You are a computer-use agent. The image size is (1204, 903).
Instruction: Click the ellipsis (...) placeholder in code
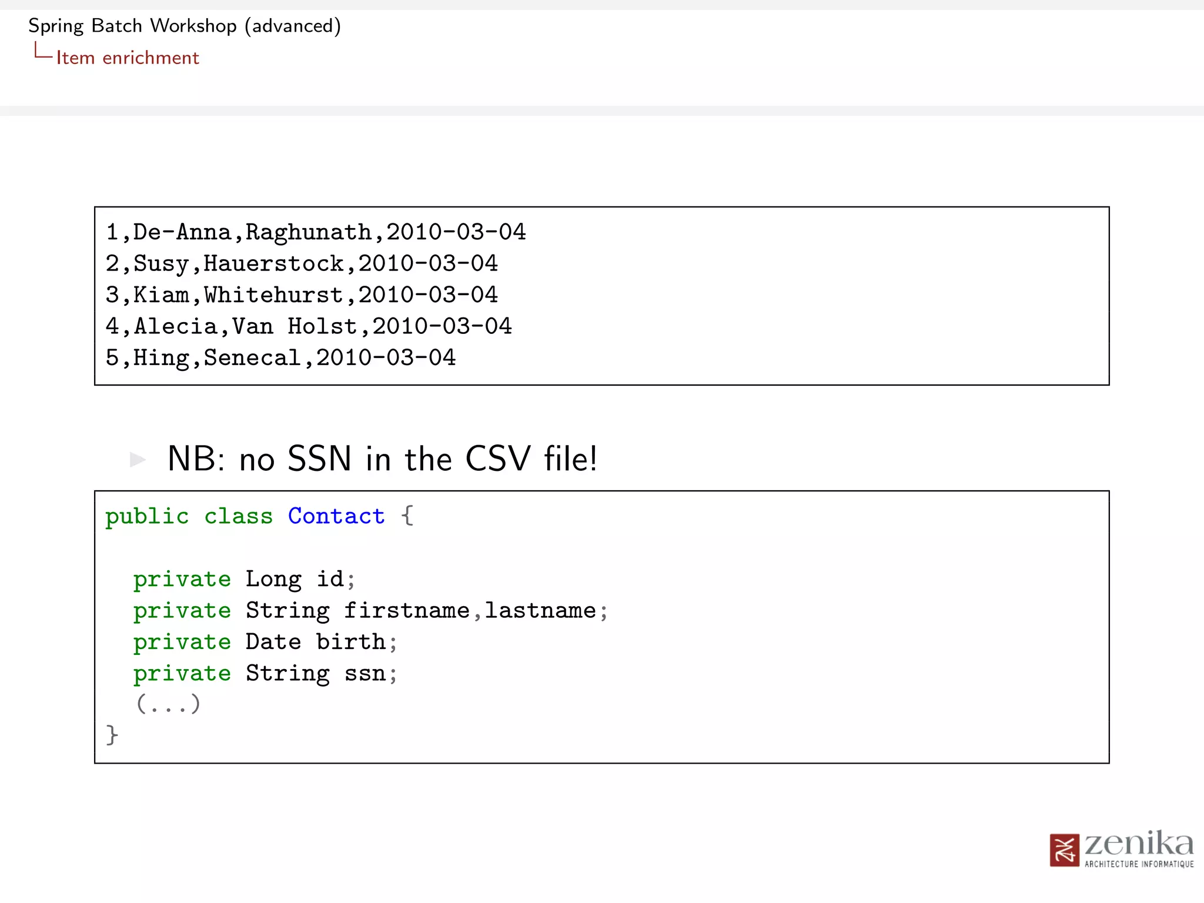[168, 704]
